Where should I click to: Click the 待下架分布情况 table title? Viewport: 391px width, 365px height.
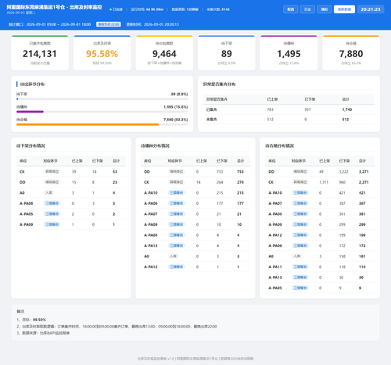[30, 145]
